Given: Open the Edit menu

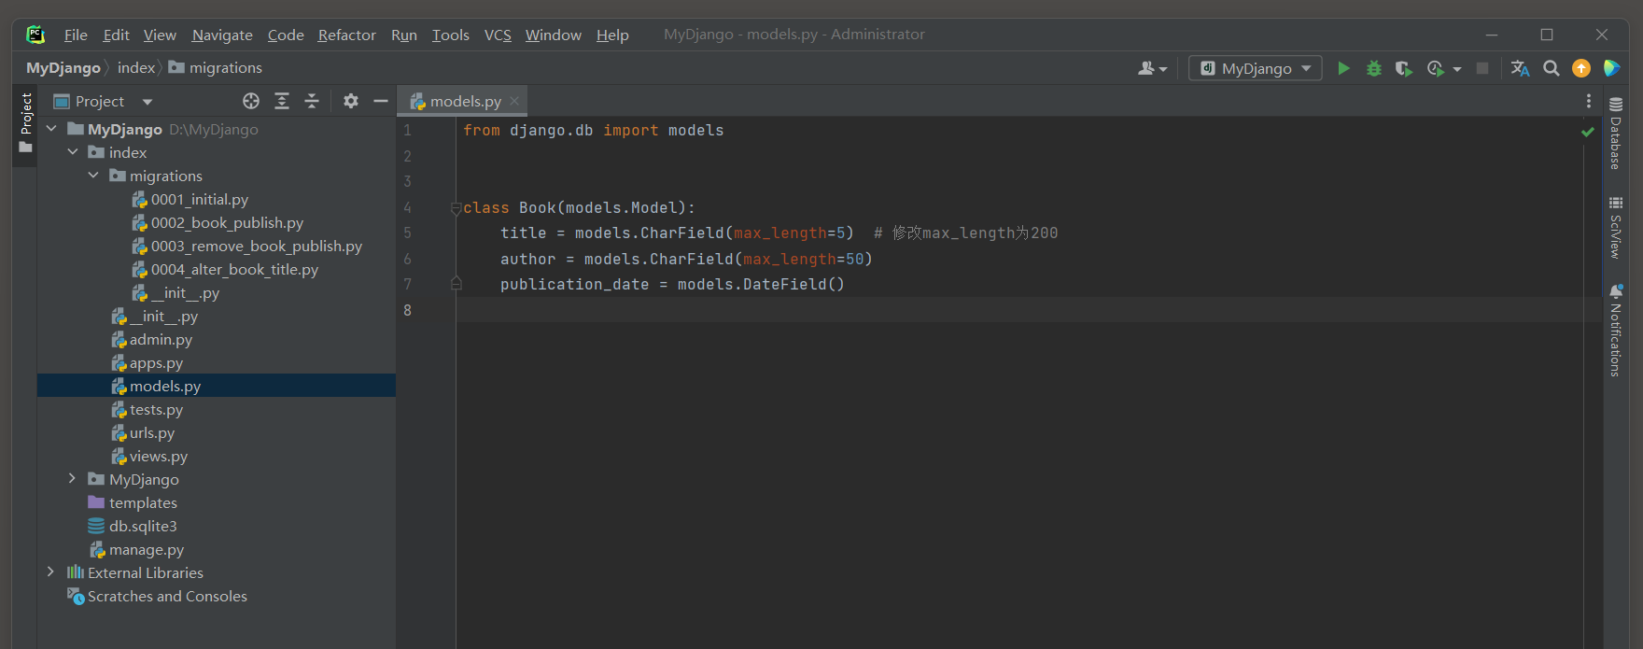Looking at the screenshot, I should pos(116,35).
